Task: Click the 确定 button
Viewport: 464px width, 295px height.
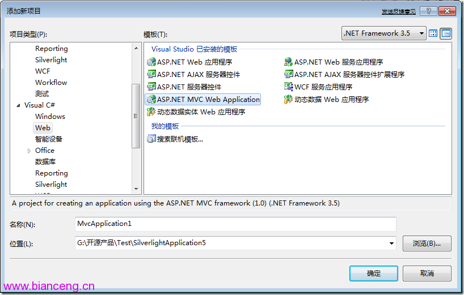Action: click(373, 273)
